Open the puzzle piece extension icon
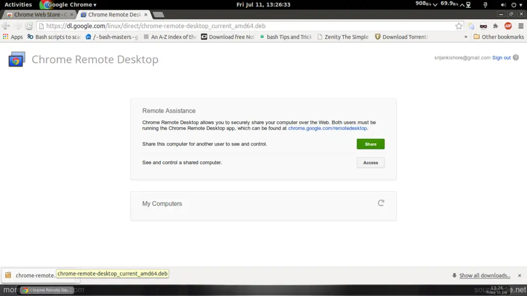Viewport: 527px width, 296px height. pyautogui.click(x=496, y=26)
